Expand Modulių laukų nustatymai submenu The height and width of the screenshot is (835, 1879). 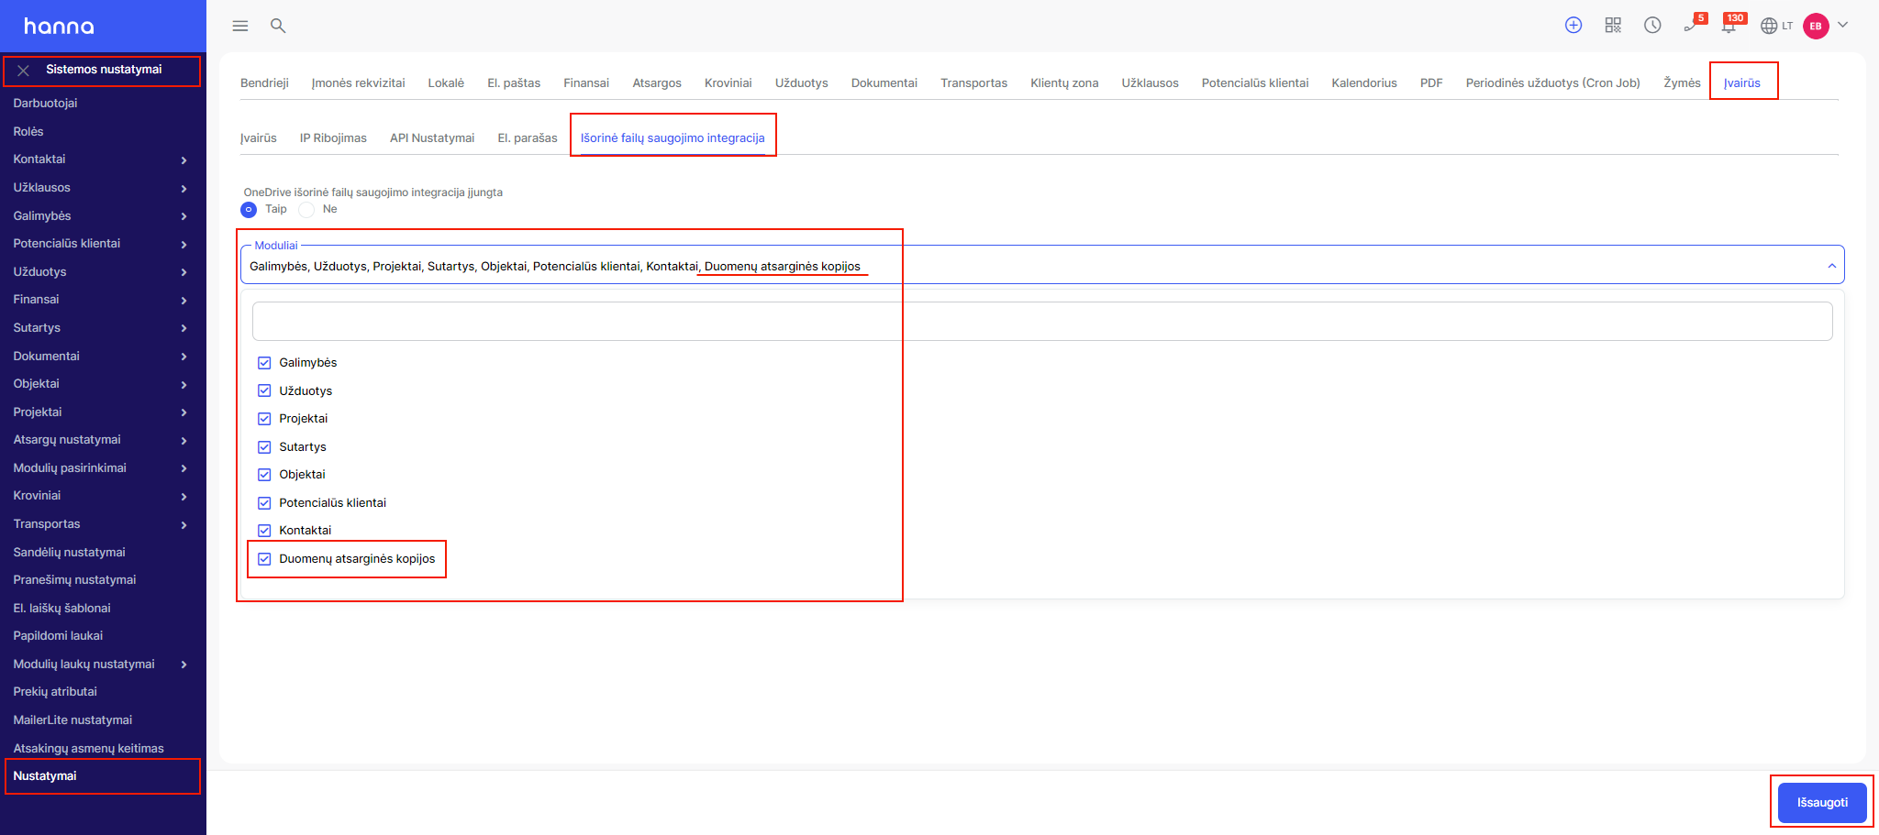tap(183, 665)
